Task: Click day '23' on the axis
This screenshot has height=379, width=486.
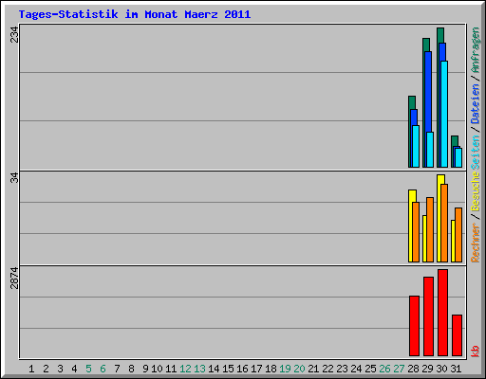Action: point(342,369)
